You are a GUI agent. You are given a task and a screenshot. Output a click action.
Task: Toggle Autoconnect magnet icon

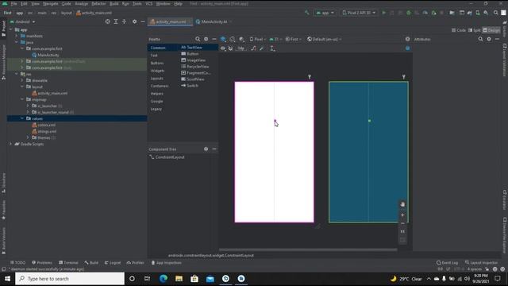tap(230, 48)
